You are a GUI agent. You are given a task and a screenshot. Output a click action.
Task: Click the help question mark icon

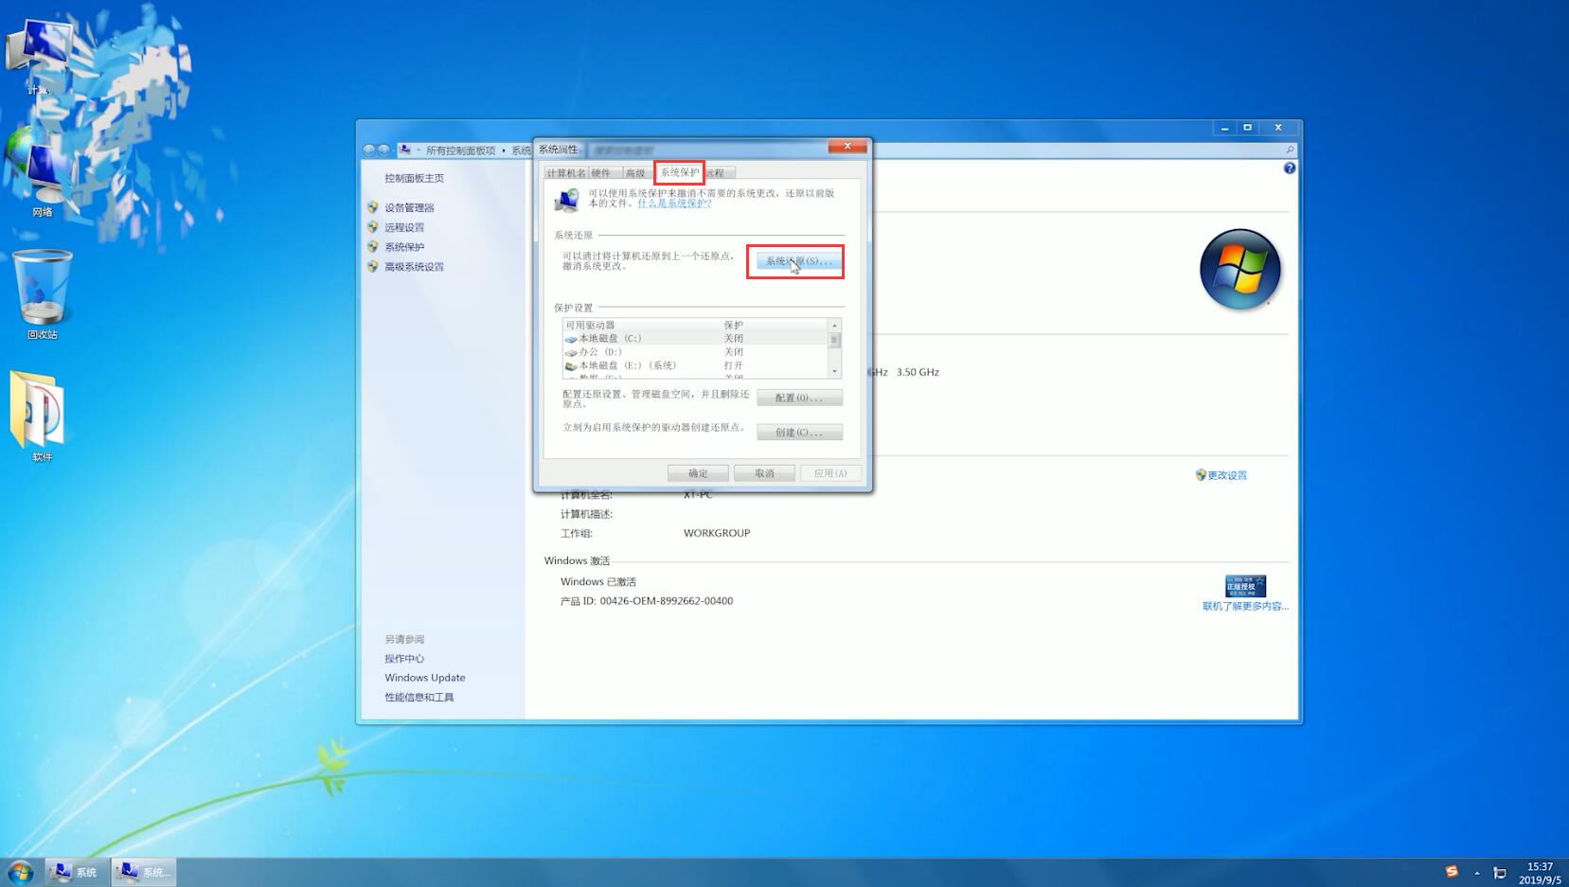tap(1289, 169)
